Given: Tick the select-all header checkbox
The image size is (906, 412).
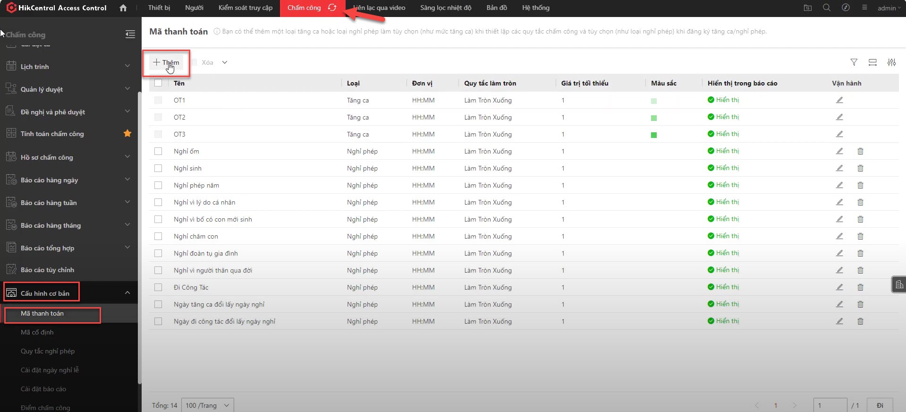Looking at the screenshot, I should pos(158,83).
